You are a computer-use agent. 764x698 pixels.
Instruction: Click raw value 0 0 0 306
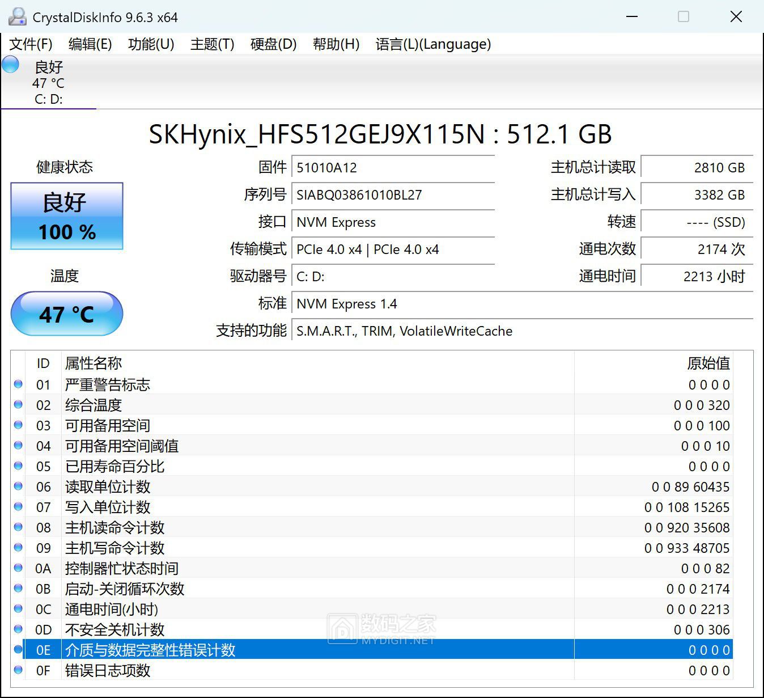coord(702,629)
